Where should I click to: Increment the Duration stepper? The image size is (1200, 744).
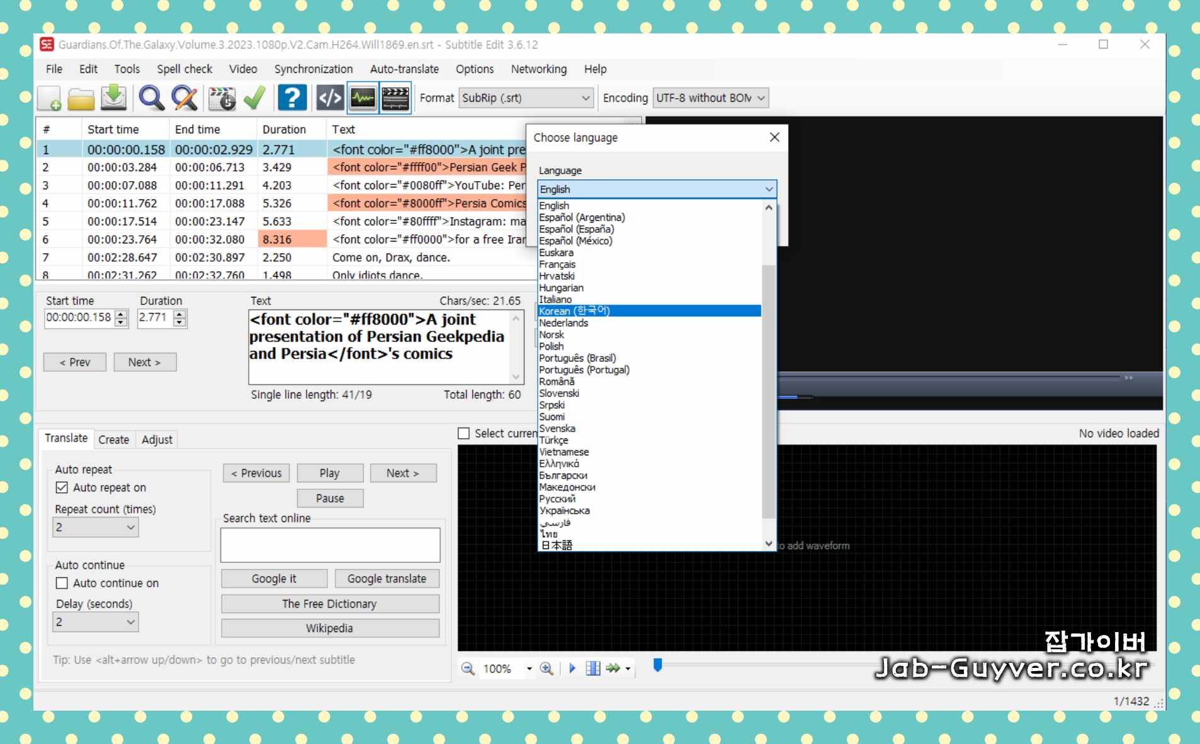[180, 314]
